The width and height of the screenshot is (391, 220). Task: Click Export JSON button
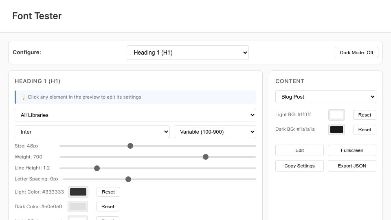(352, 166)
